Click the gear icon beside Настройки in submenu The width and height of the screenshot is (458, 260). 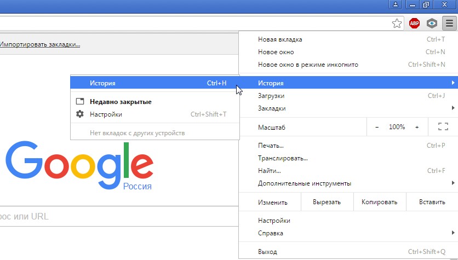(80, 114)
